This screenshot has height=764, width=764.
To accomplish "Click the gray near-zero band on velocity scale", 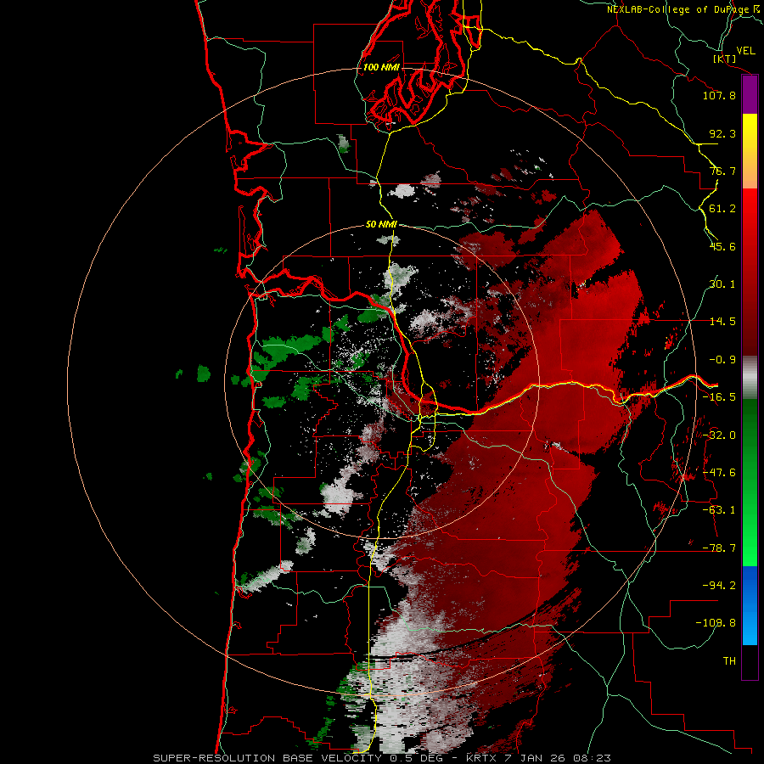I will coord(750,378).
